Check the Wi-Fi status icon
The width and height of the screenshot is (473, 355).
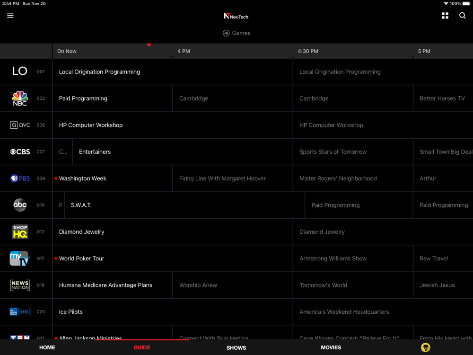pyautogui.click(x=446, y=4)
